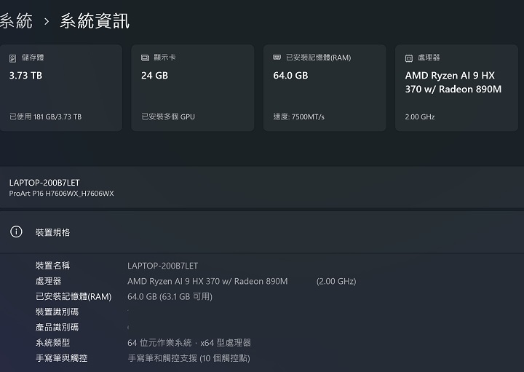Image resolution: width=524 pixels, height=372 pixels.
Task: Click the 系統資訊 page title
Action: (x=95, y=21)
